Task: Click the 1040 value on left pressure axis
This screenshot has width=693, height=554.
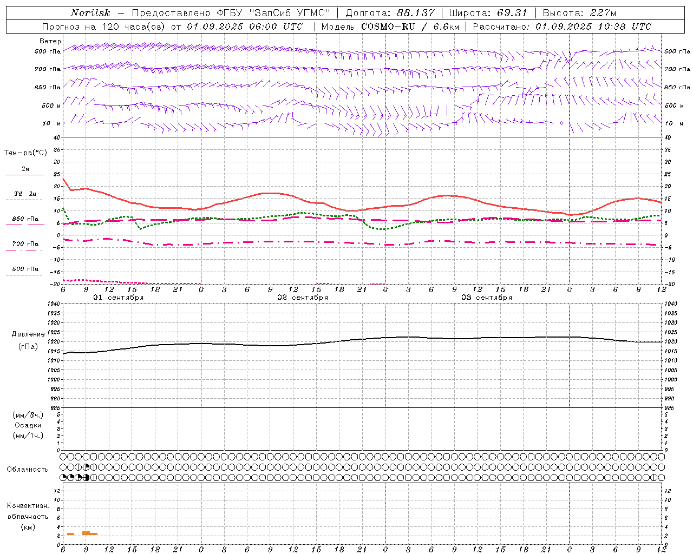Action: [x=54, y=304]
